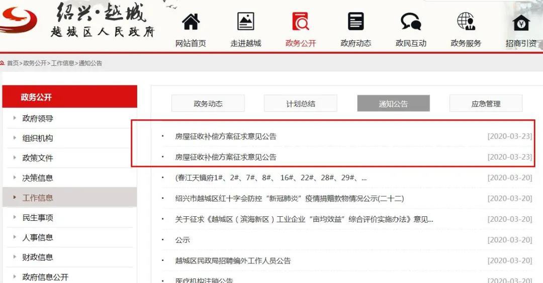Click the house icon for 网站首页
543x283 pixels.
tap(191, 22)
